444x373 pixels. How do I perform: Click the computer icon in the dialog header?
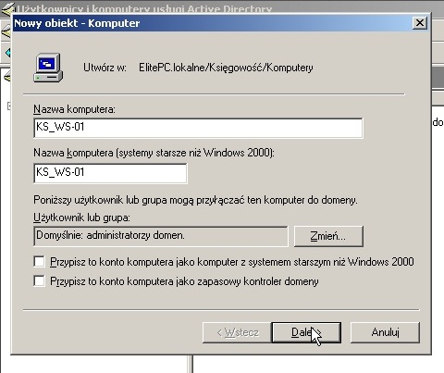(48, 68)
